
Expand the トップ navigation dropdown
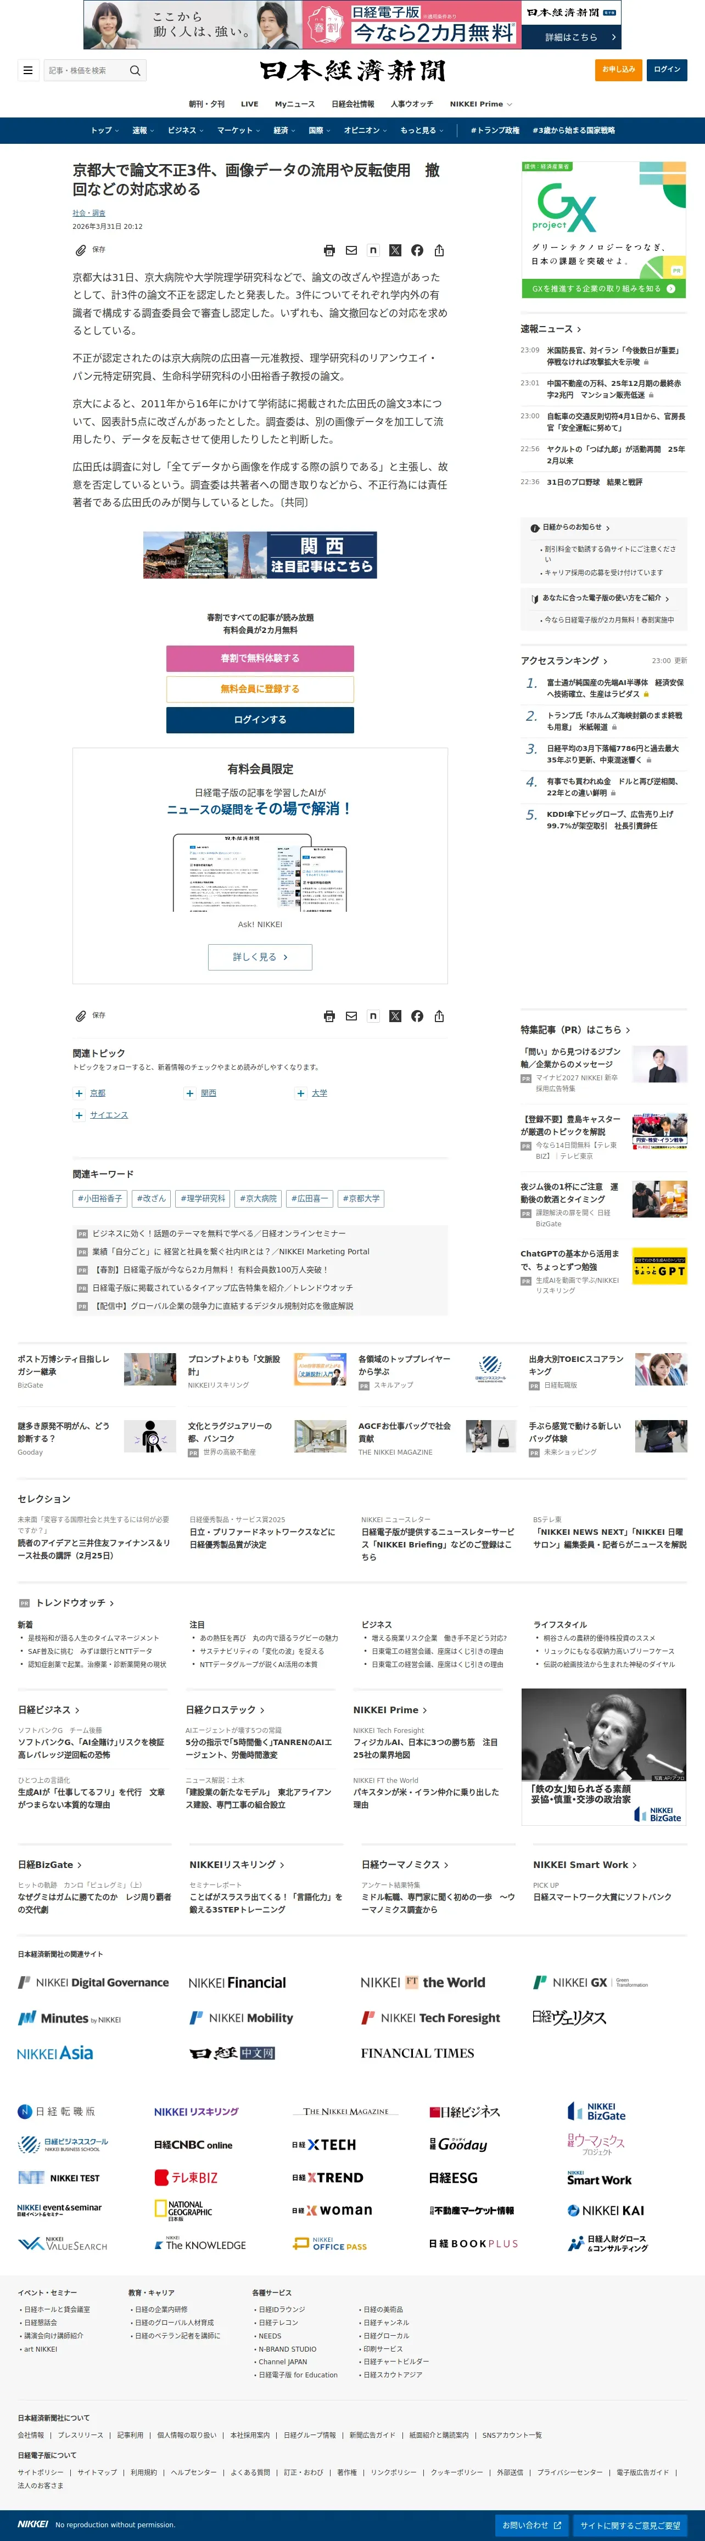[104, 130]
